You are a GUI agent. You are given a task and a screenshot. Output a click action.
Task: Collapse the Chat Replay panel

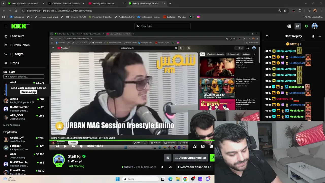(x=267, y=36)
